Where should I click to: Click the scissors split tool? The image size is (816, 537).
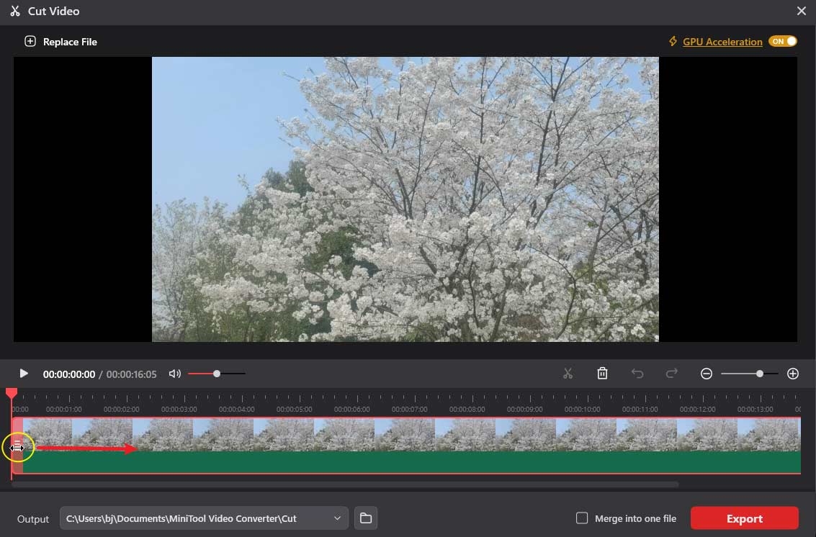pyautogui.click(x=568, y=374)
